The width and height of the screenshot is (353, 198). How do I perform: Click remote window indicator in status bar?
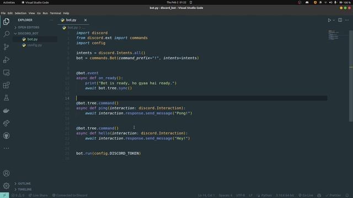[4, 195]
